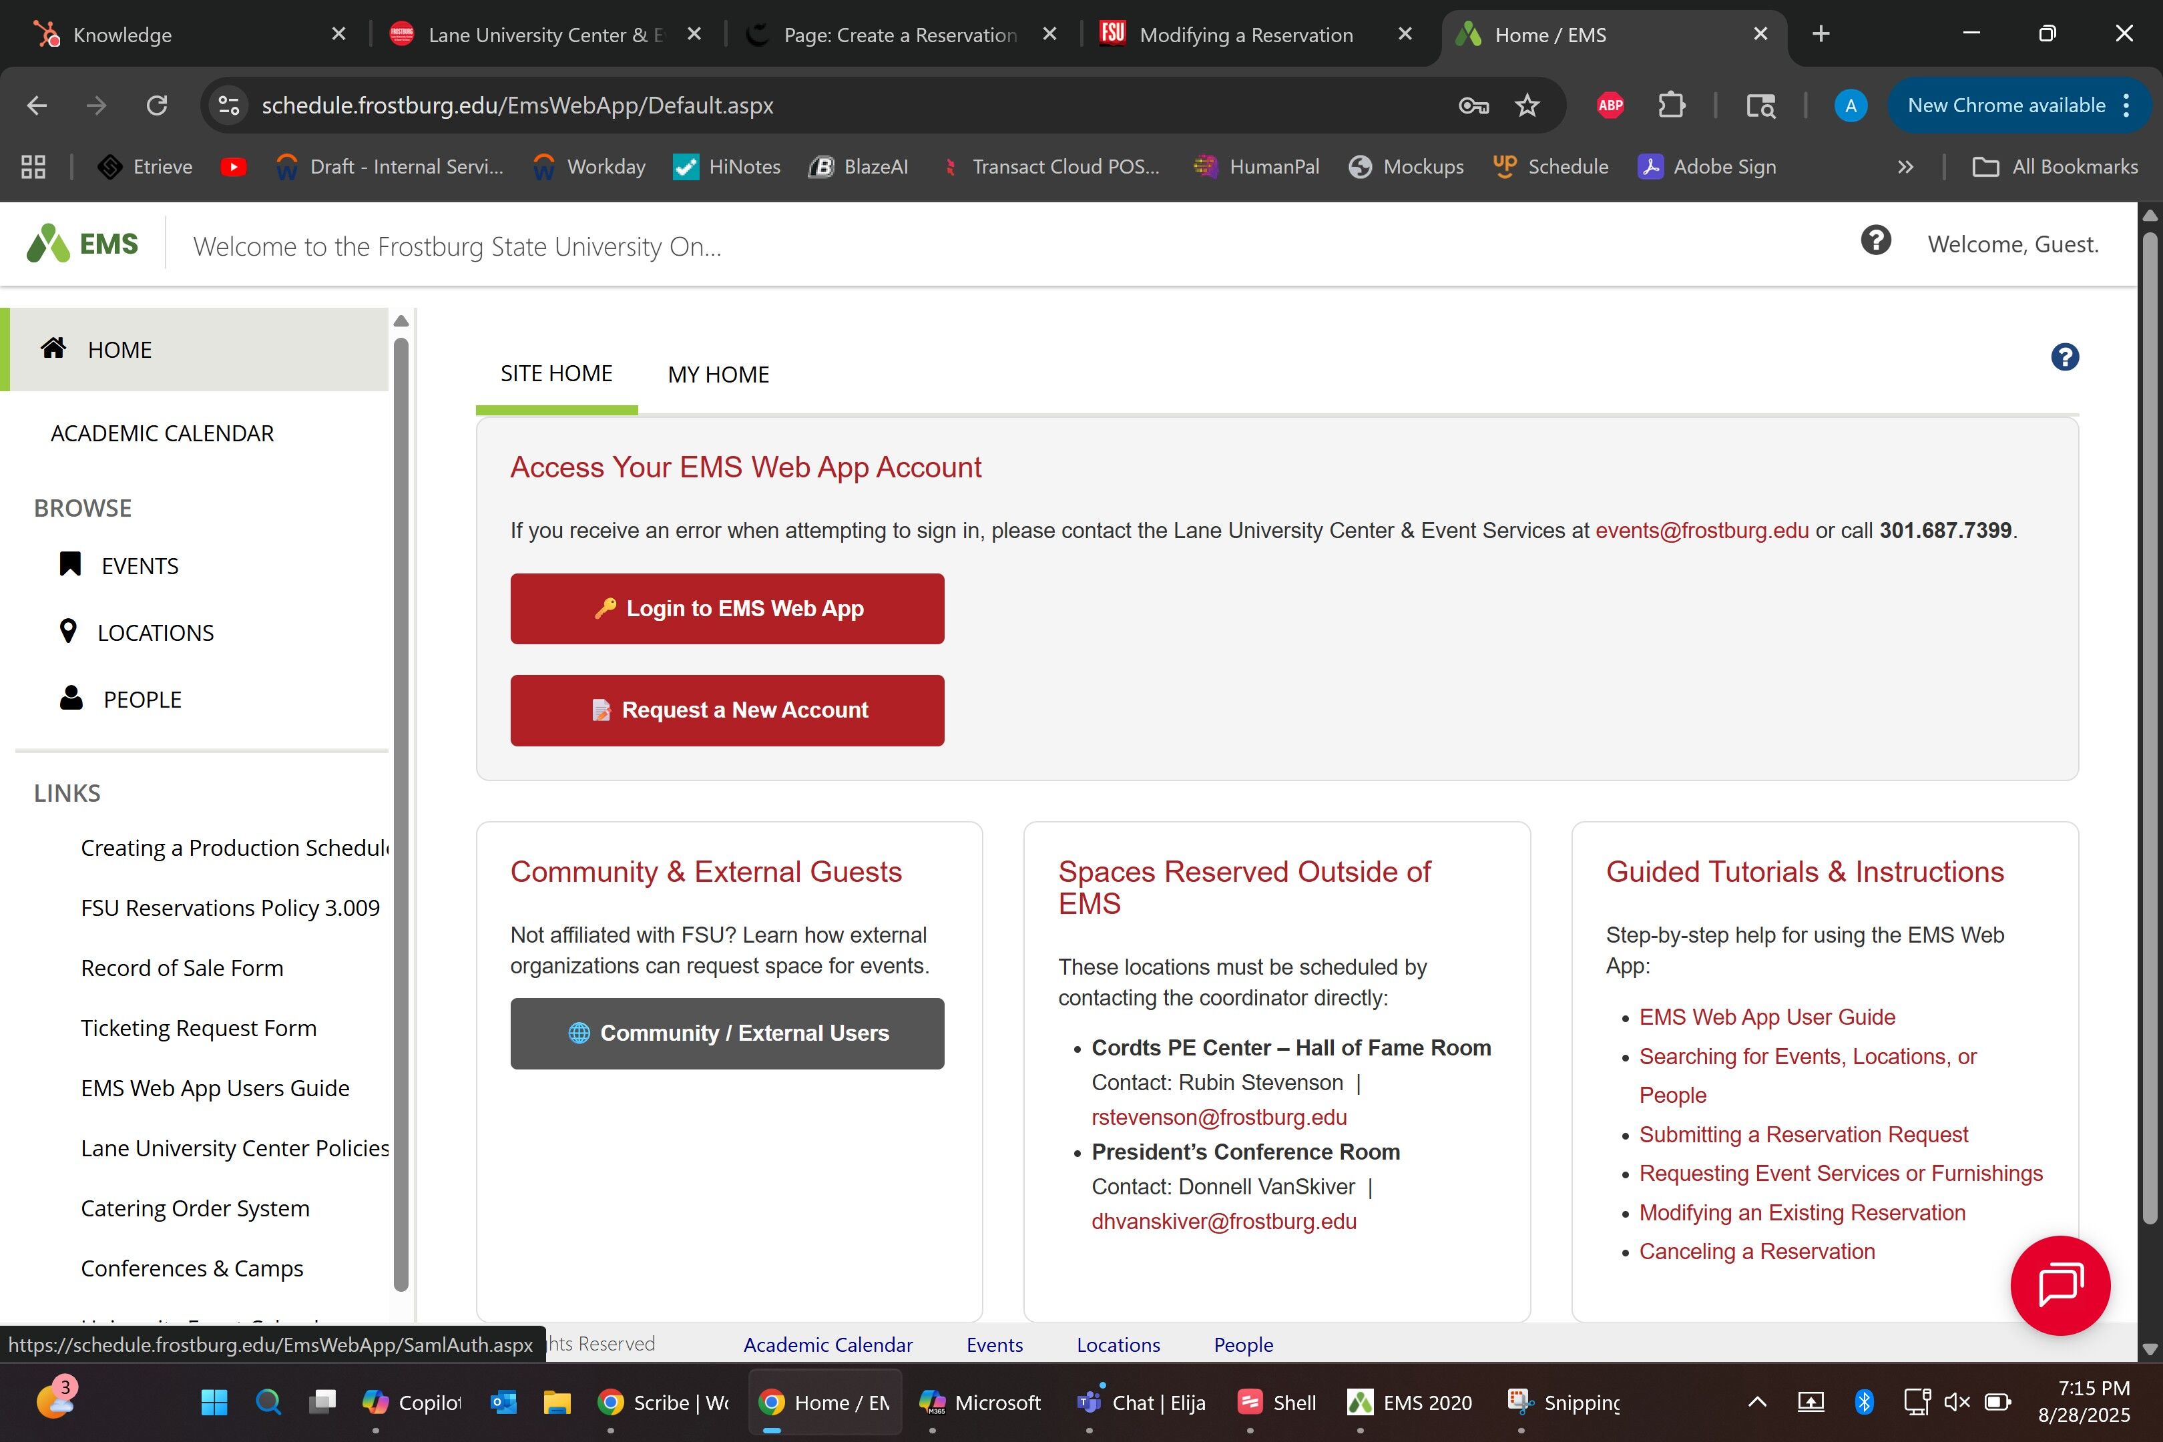Open the Chrome extensions puzzle icon

[x=1671, y=105]
